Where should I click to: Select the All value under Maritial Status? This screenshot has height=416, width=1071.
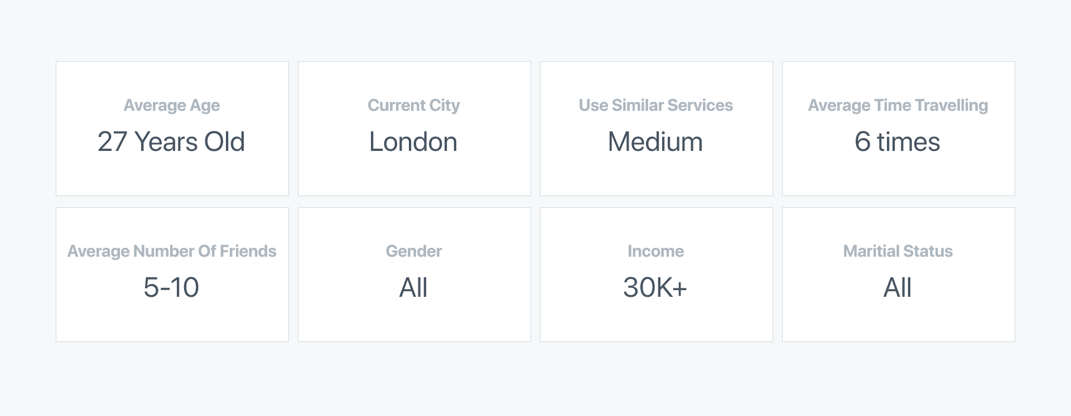(x=898, y=287)
